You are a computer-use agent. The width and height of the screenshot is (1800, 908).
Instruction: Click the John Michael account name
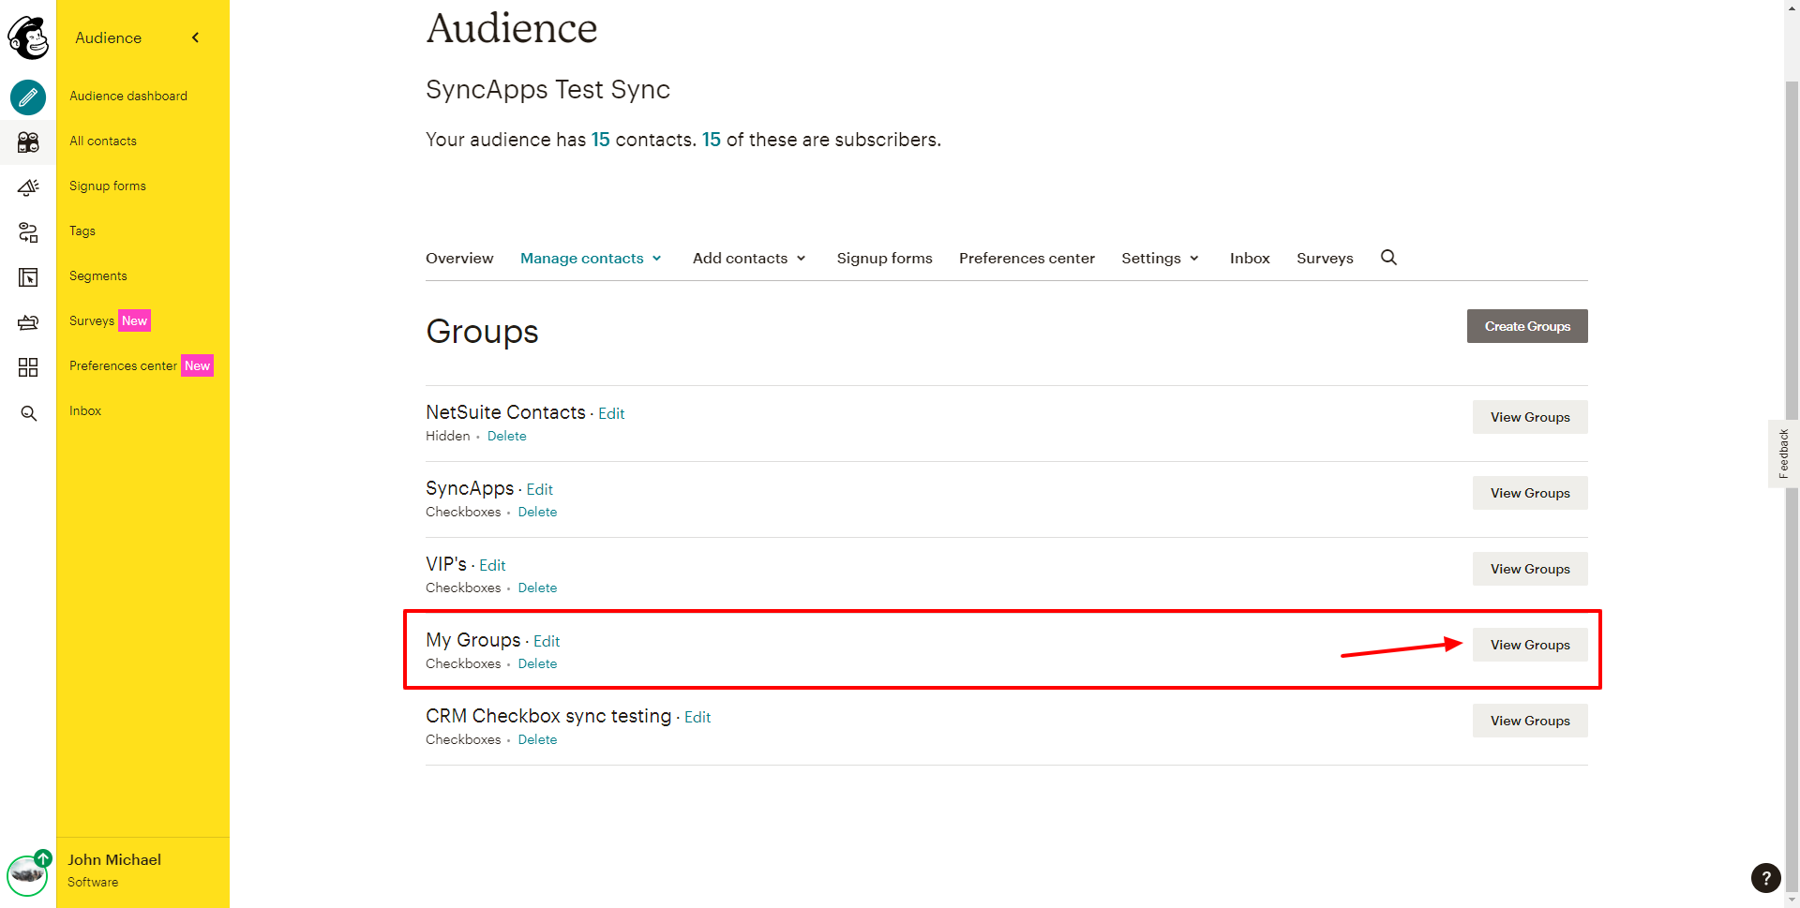(114, 859)
